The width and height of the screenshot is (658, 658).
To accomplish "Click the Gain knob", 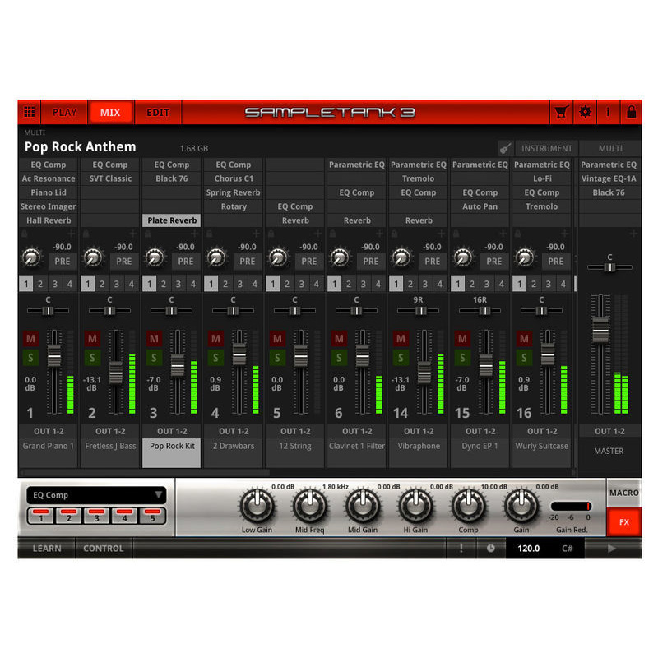I will (x=521, y=505).
